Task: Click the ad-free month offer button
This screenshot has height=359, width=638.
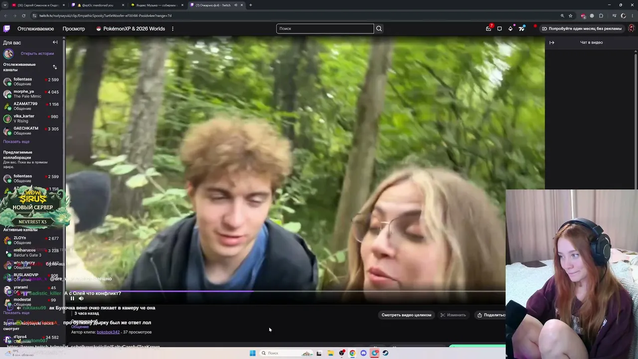Action: (582, 28)
